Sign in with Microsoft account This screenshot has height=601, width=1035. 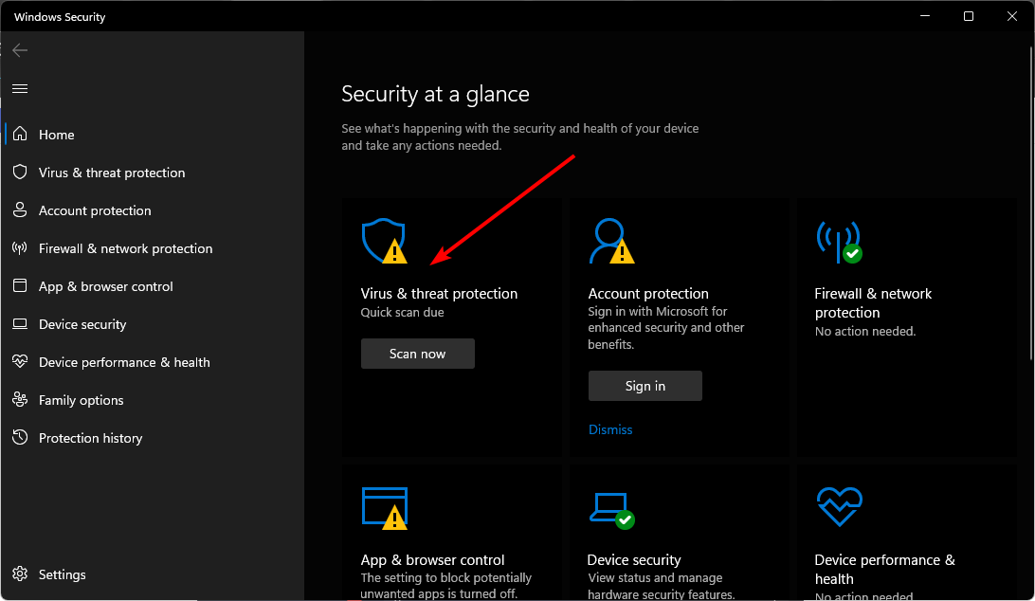(x=645, y=385)
